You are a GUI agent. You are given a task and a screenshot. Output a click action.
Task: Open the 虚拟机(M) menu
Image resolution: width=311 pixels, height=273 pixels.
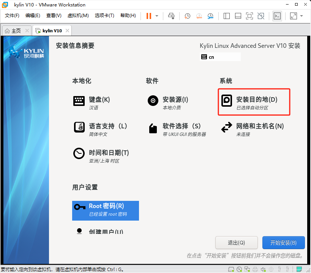pos(78,16)
